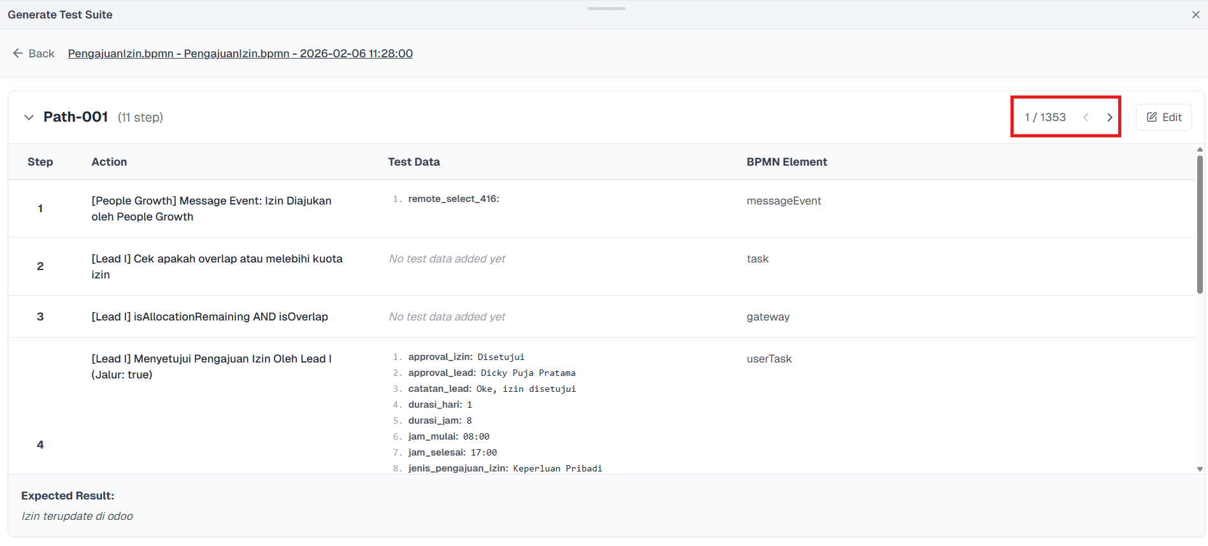Click the approval_izin: Disetujui entry
This screenshot has height=546, width=1208.
click(466, 357)
